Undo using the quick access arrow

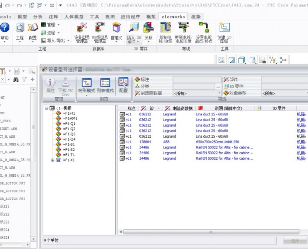(x=7, y=5)
